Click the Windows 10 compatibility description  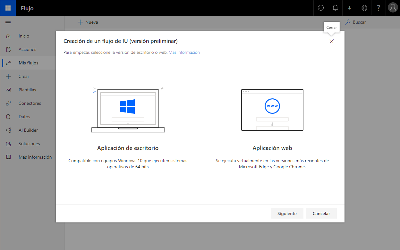click(x=128, y=164)
